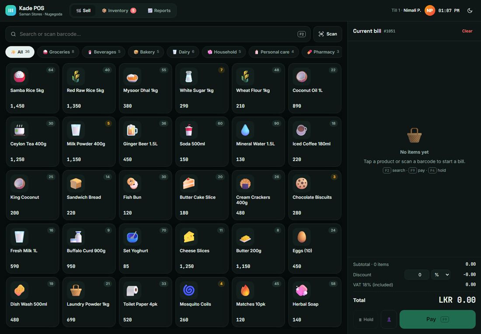Click the Mosquito Coils spiral icon

coord(188,290)
